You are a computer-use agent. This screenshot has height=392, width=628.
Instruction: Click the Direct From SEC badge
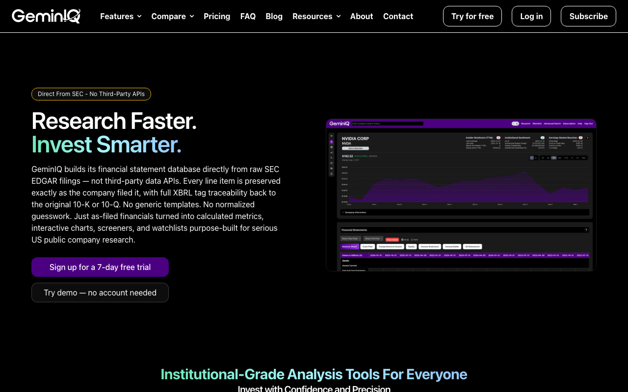coord(91,94)
